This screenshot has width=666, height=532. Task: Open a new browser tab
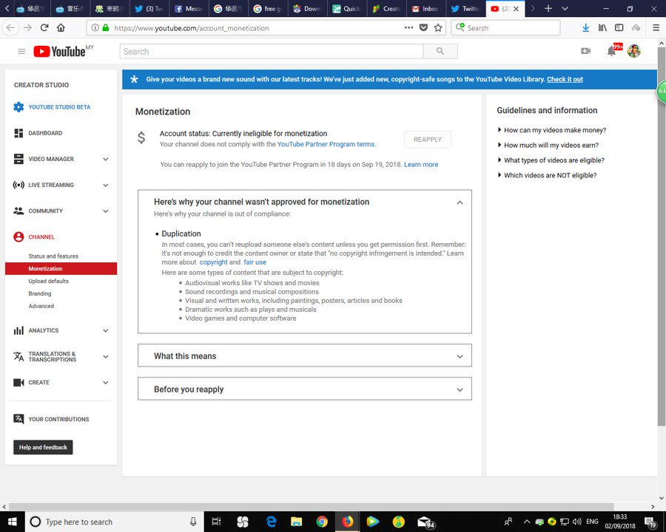click(x=548, y=8)
